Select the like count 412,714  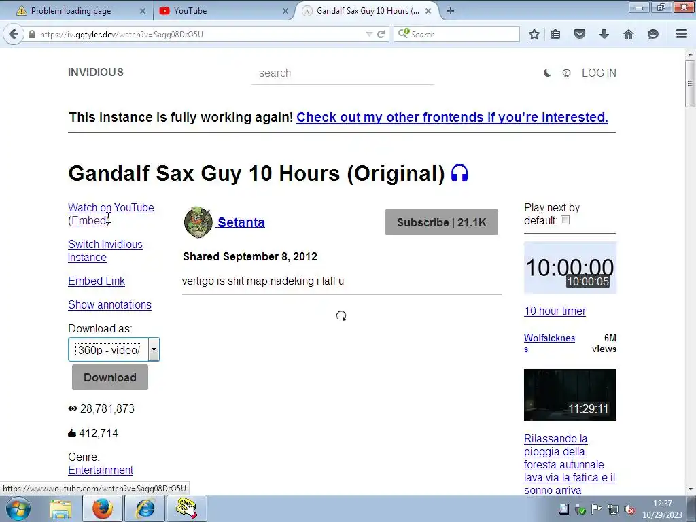(x=99, y=433)
